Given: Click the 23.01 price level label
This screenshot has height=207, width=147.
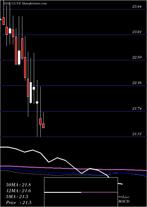Looking at the screenshot, I should (x=137, y=32).
